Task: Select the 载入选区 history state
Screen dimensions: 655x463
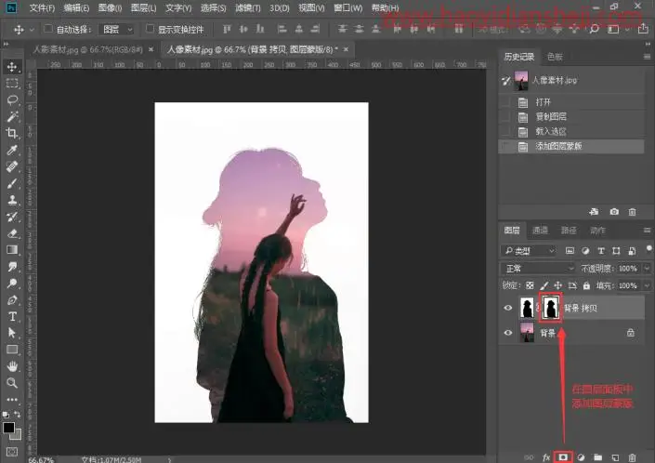Action: (x=572, y=132)
